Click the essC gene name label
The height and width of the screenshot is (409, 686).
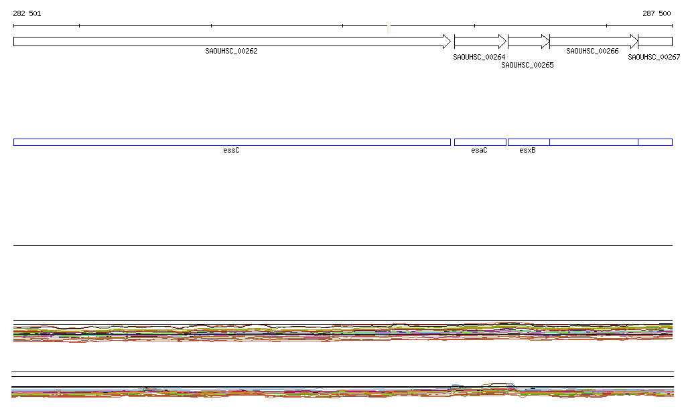tap(231, 151)
